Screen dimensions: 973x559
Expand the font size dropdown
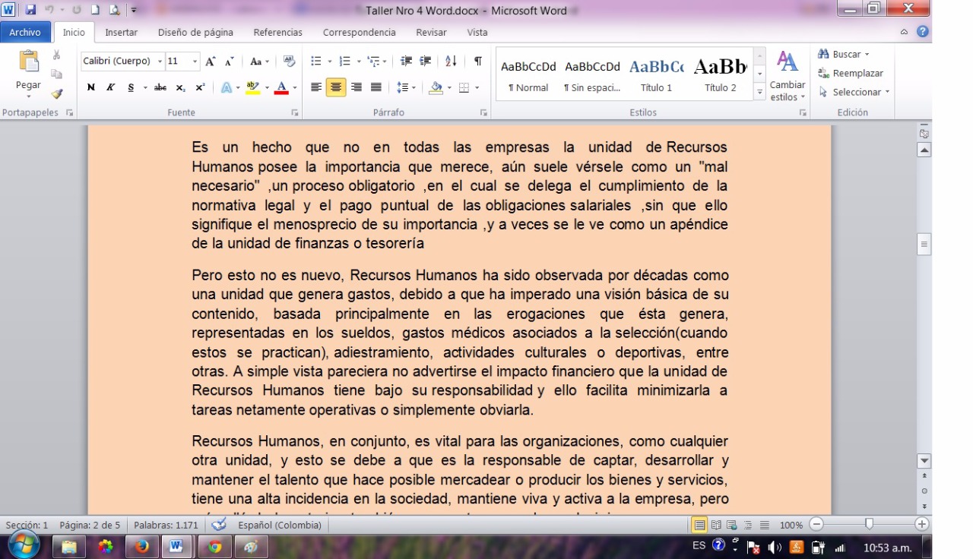tap(195, 62)
